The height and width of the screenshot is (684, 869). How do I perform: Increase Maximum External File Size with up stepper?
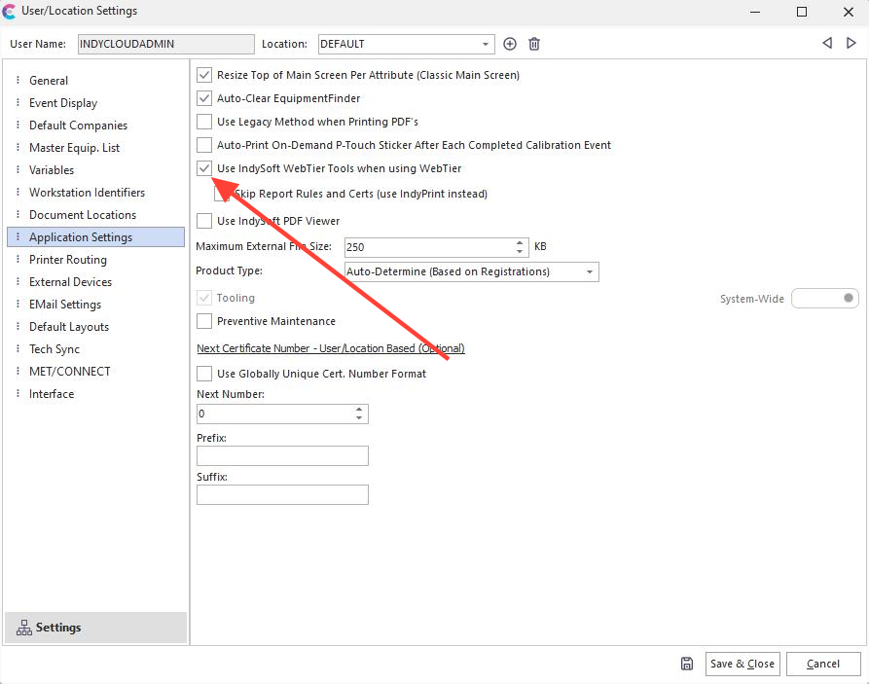click(519, 242)
